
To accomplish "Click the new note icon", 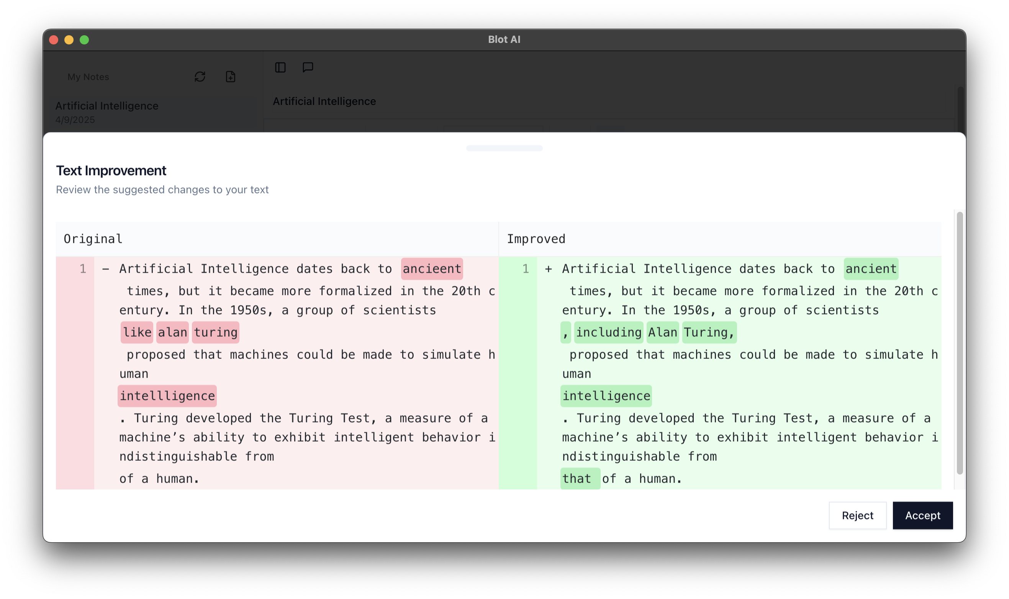I will (x=231, y=77).
